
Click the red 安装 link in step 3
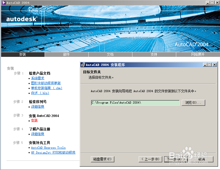point(34,120)
